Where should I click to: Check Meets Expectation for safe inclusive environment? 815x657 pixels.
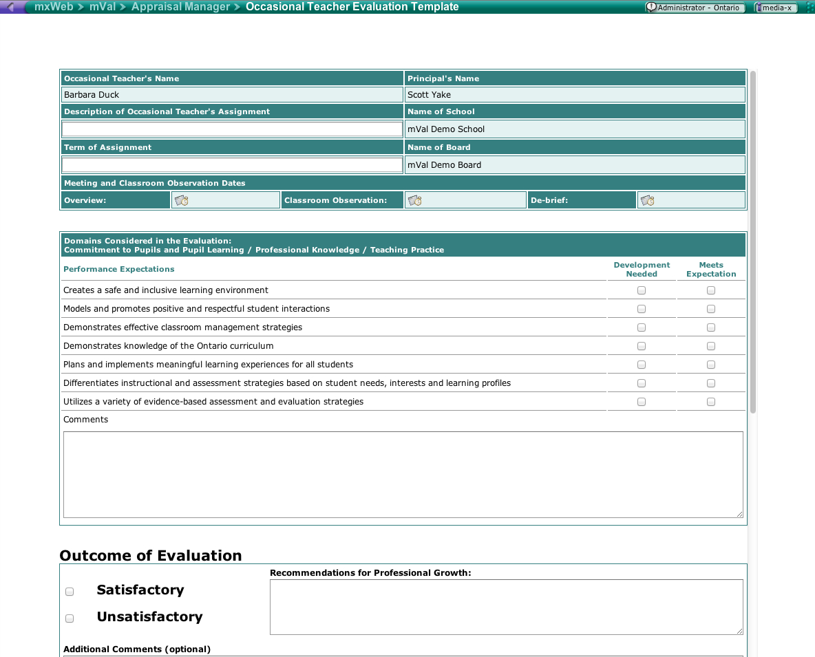click(711, 290)
